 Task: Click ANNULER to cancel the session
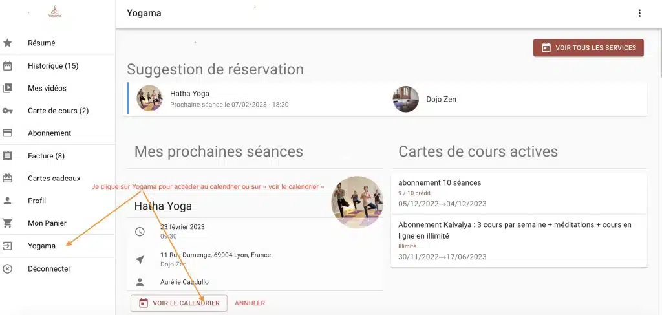tap(250, 303)
